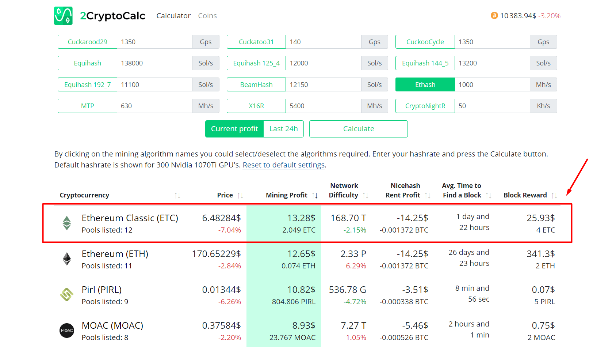616x347 pixels.
Task: Click the Ethash hashrate input field
Action: [x=492, y=85]
